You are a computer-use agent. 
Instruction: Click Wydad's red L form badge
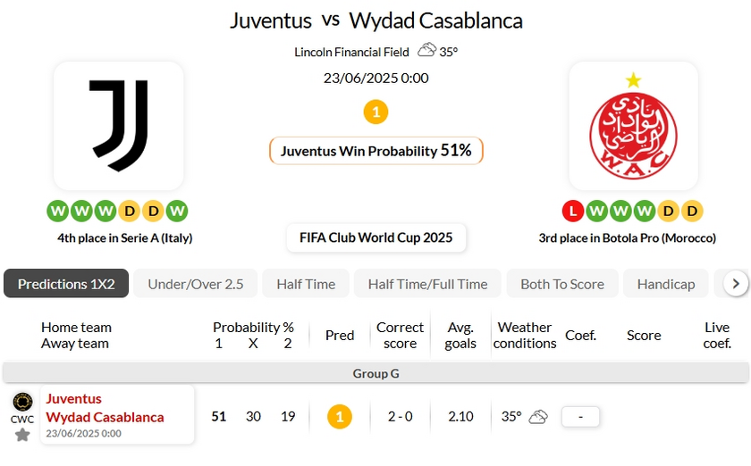coord(572,212)
